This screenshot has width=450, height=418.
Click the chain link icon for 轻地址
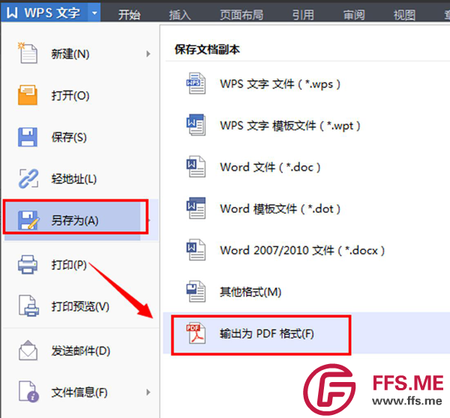tap(28, 178)
